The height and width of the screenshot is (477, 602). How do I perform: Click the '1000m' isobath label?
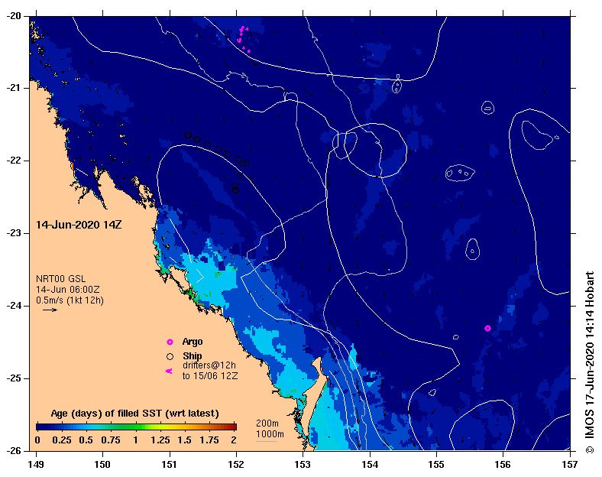click(x=270, y=434)
